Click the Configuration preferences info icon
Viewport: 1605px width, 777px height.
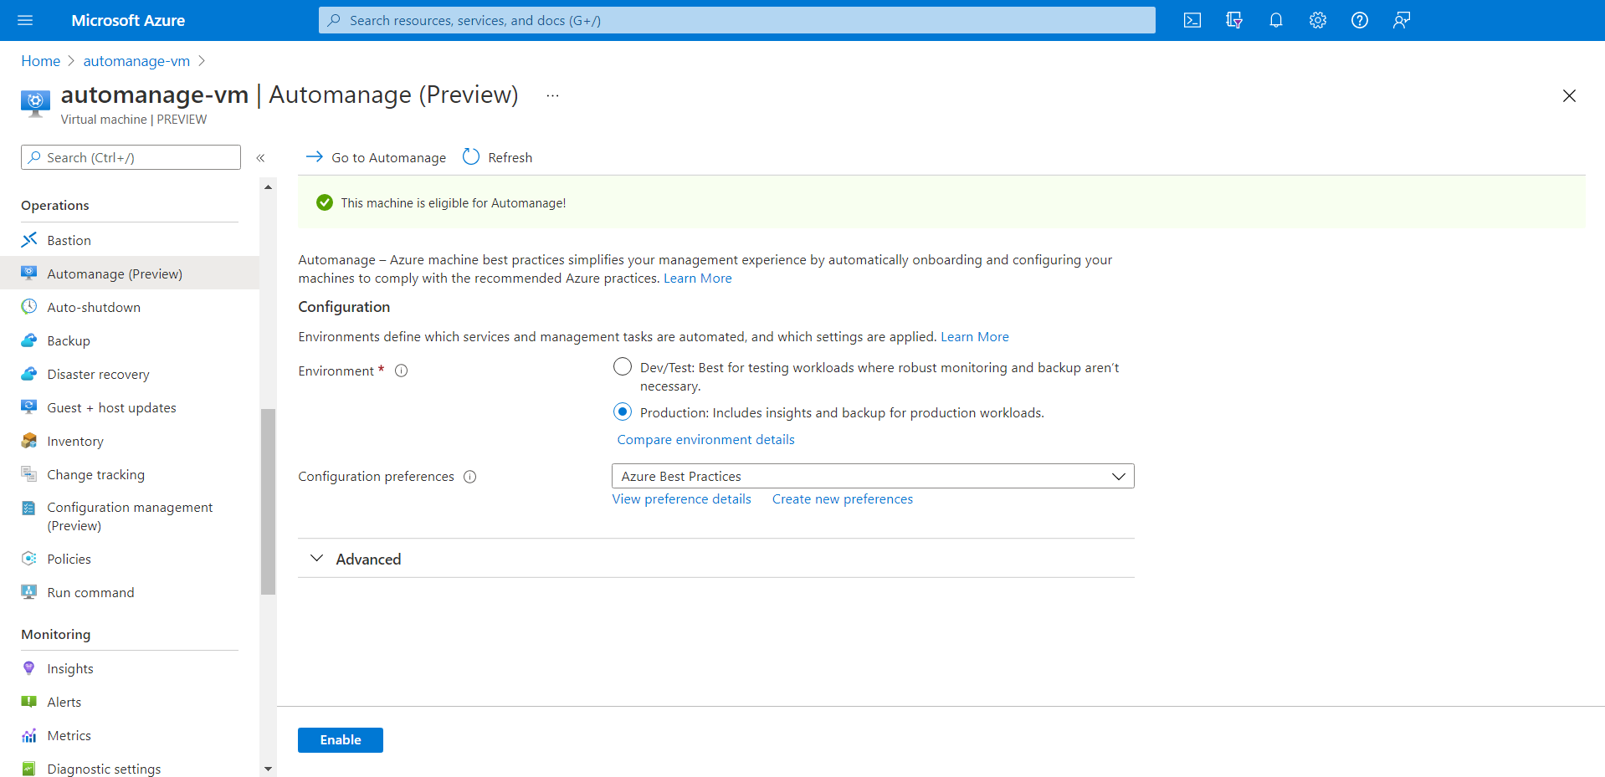pos(470,477)
